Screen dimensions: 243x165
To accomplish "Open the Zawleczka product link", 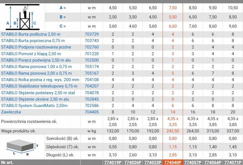I will tap(11, 112).
